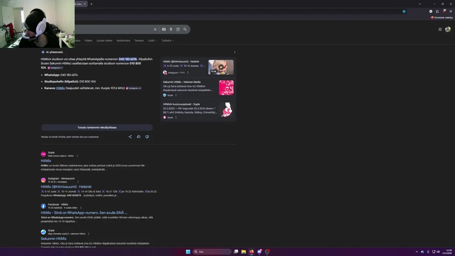
Task: Open Discord from taskbar
Action: click(x=259, y=252)
